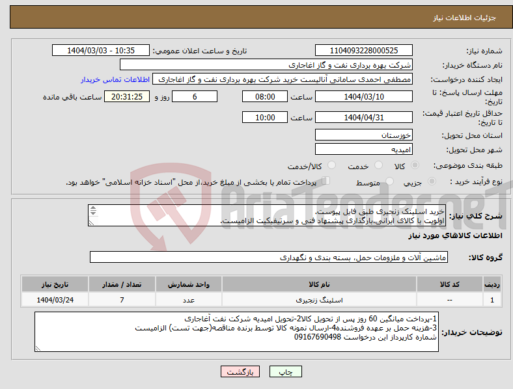Click the ساعت باقی مانده label

(72, 97)
